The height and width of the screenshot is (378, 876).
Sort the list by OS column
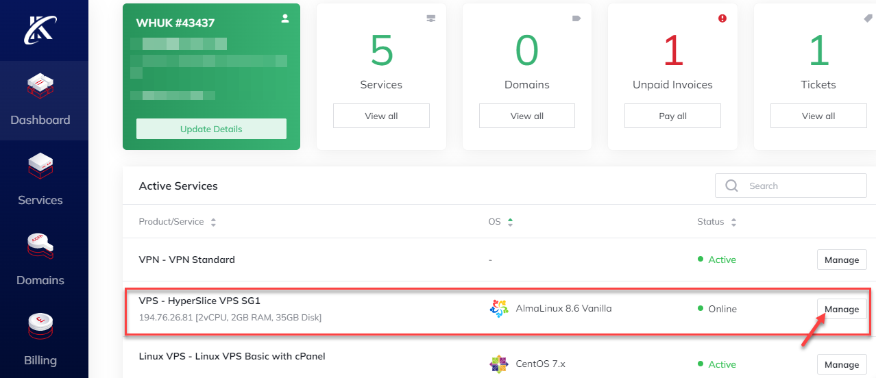510,222
